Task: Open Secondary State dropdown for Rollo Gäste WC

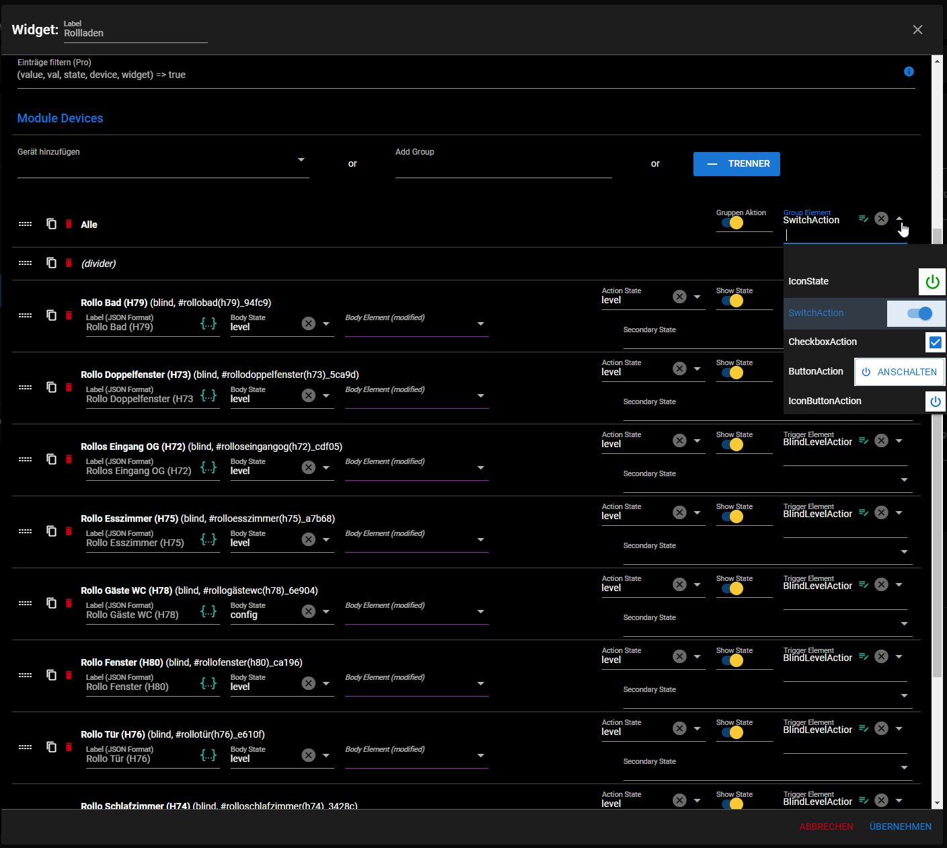Action: click(x=904, y=623)
